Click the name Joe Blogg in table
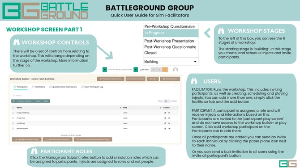The image size is (300, 168). coord(21,123)
